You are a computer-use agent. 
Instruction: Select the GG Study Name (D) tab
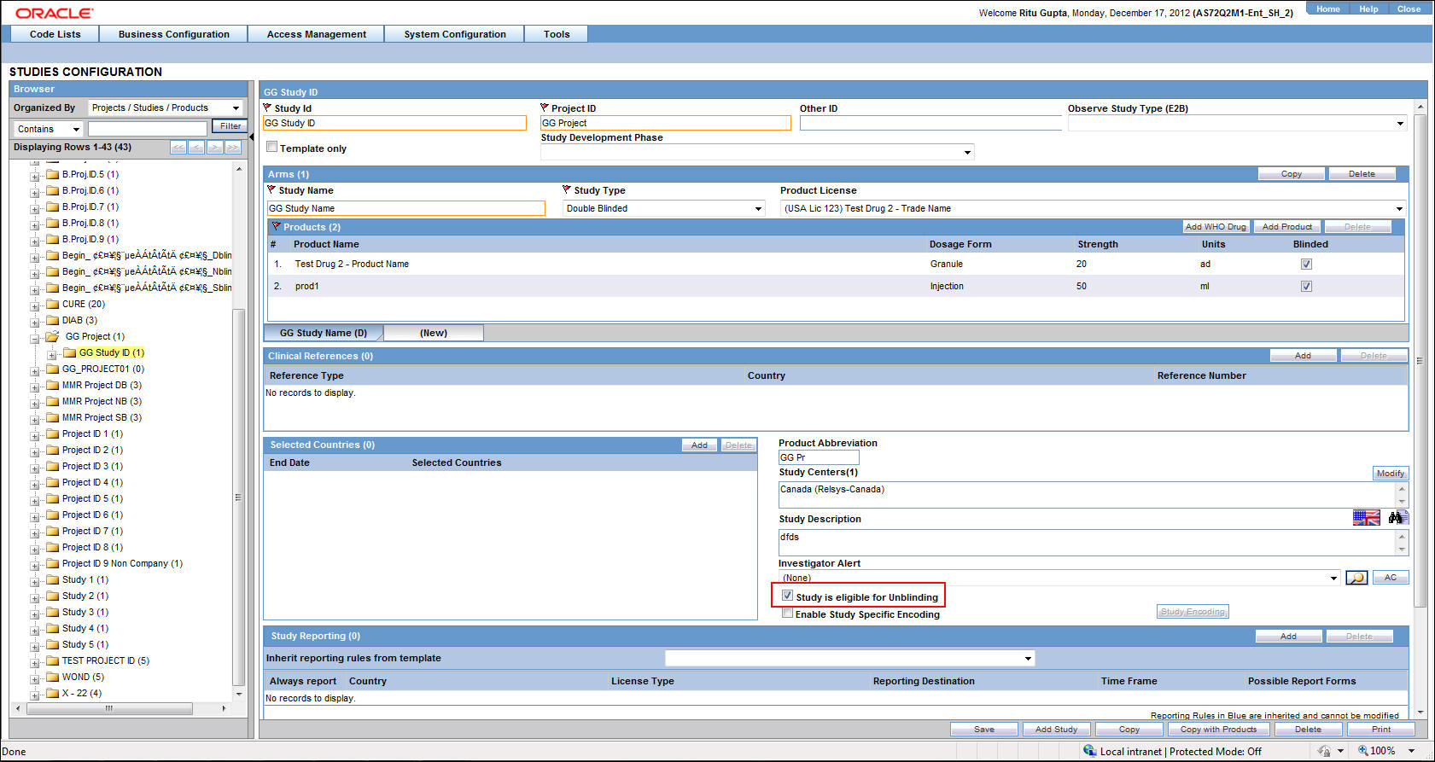tap(324, 333)
